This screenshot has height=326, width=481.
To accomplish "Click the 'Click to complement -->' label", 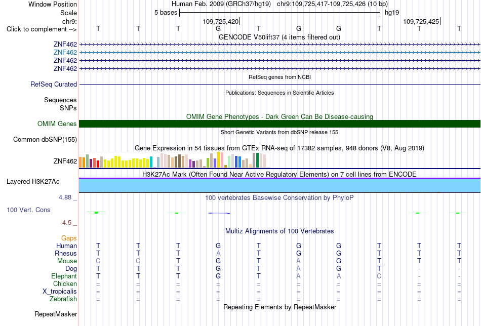I will coord(42,29).
